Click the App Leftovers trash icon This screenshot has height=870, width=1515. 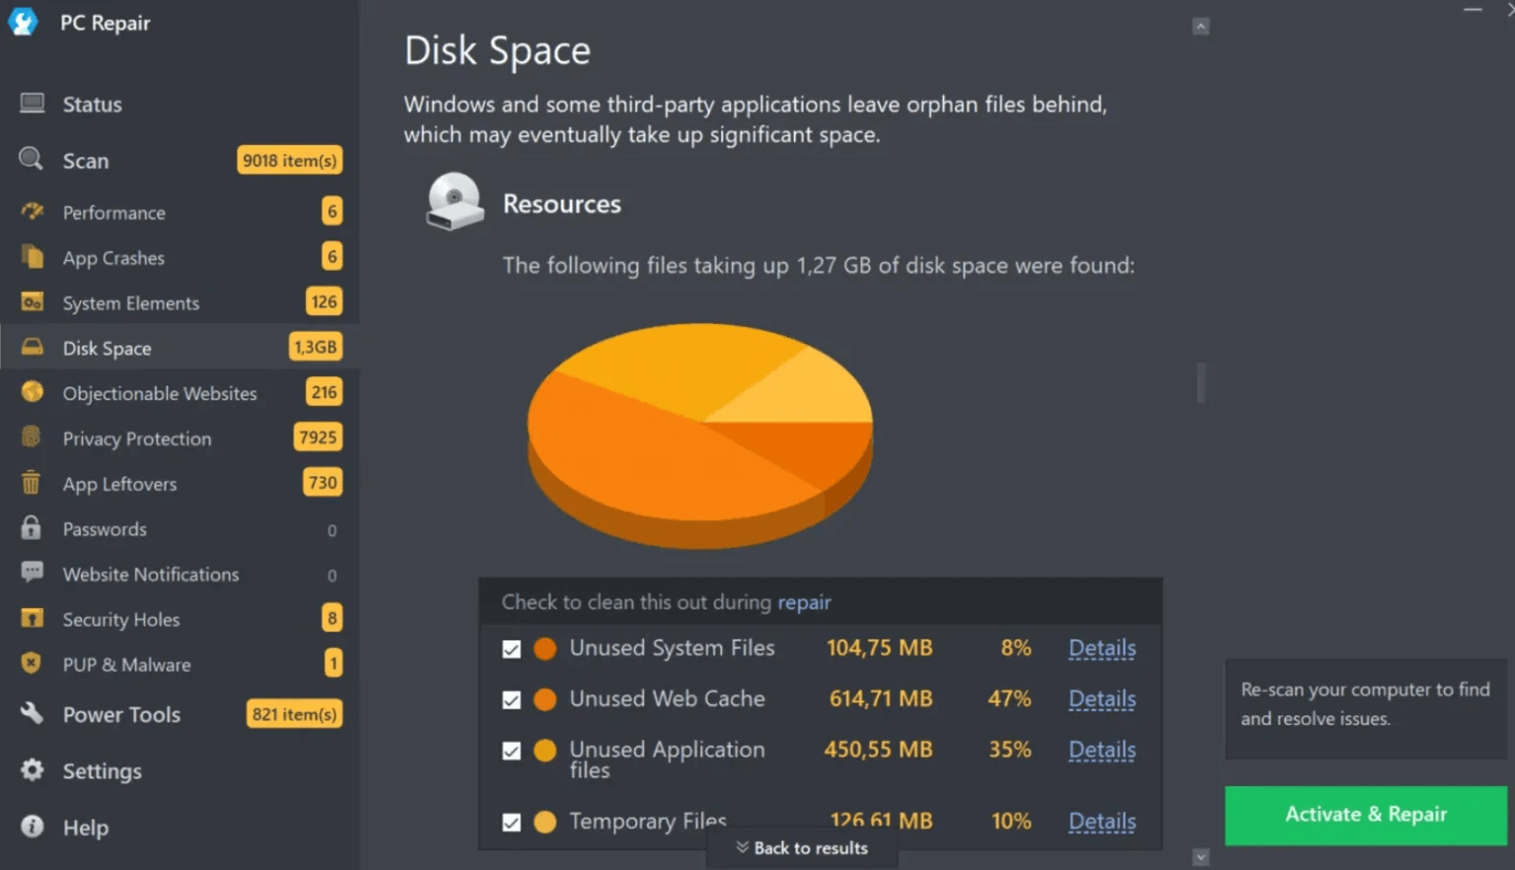coord(33,483)
